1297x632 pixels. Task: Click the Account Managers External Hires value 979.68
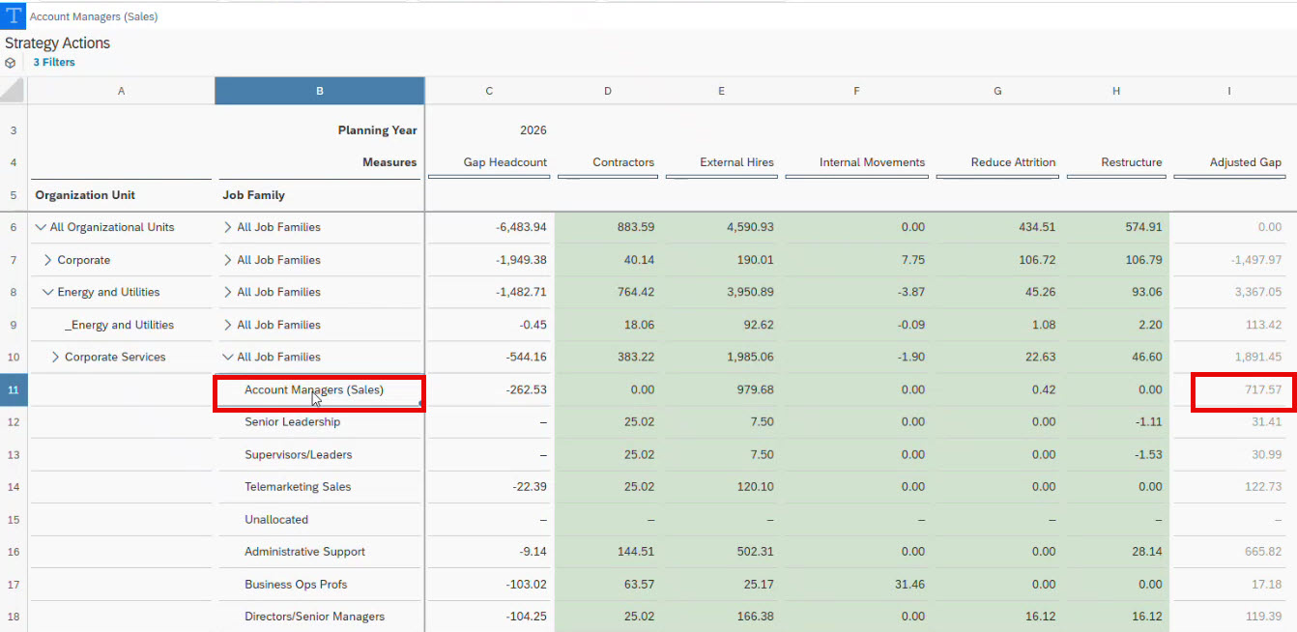pyautogui.click(x=749, y=390)
